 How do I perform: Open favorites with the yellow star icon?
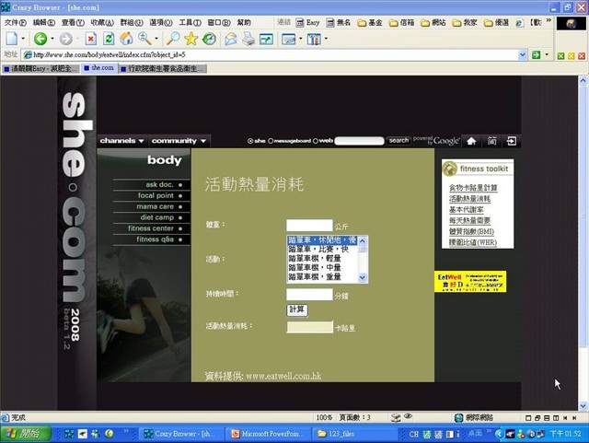click(191, 39)
